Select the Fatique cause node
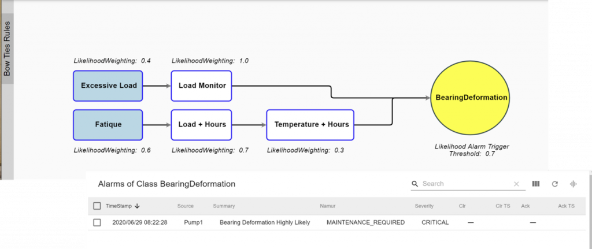 [108, 125]
